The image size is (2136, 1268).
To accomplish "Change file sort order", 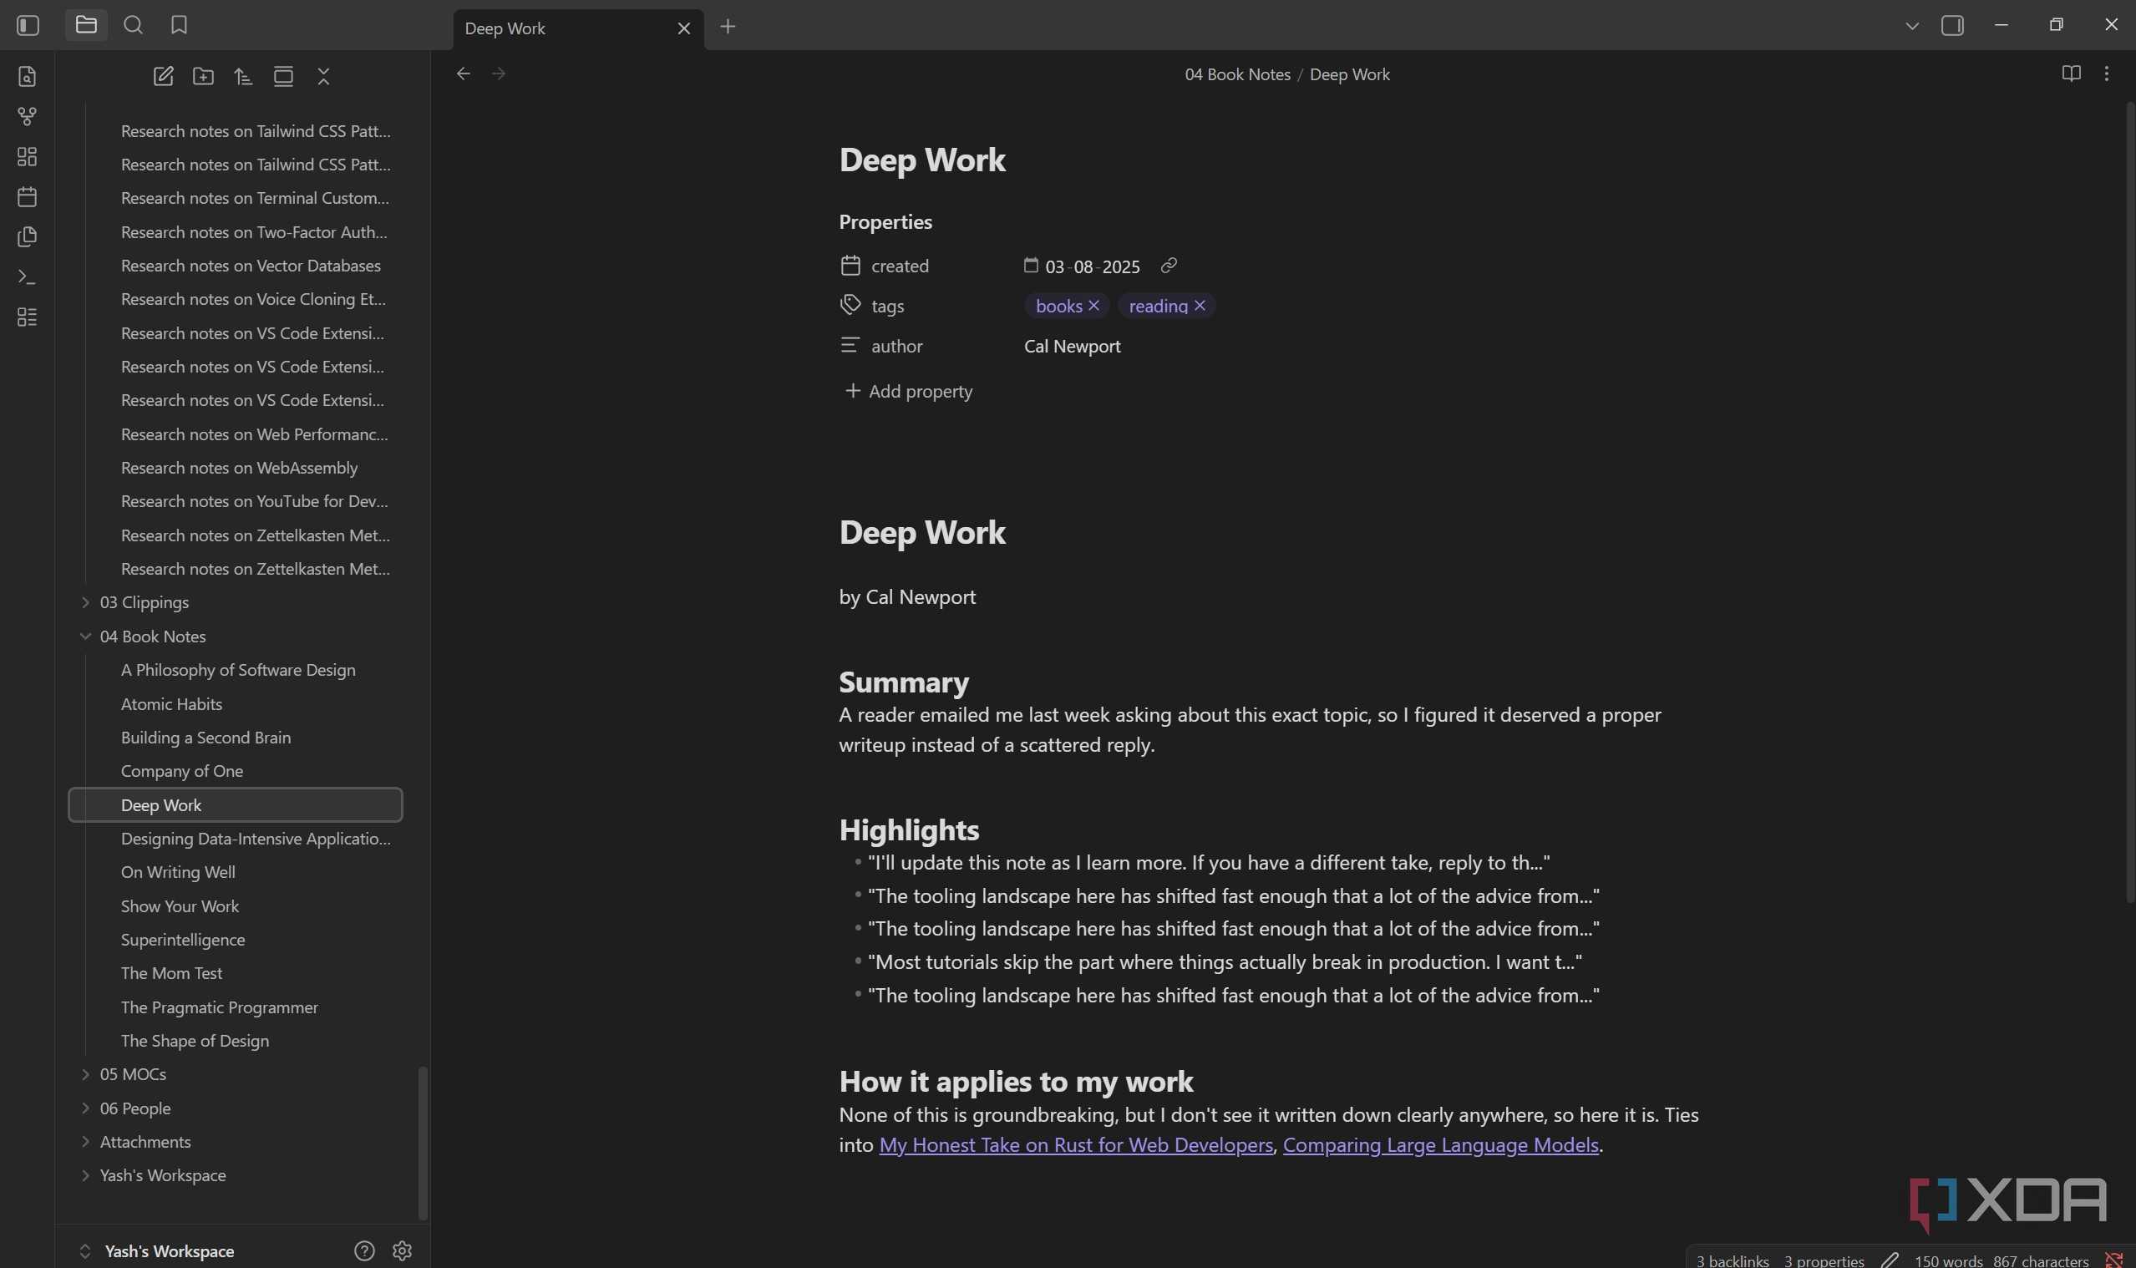I will tap(243, 76).
